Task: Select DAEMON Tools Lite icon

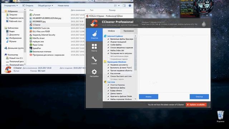Action: [31, 28]
